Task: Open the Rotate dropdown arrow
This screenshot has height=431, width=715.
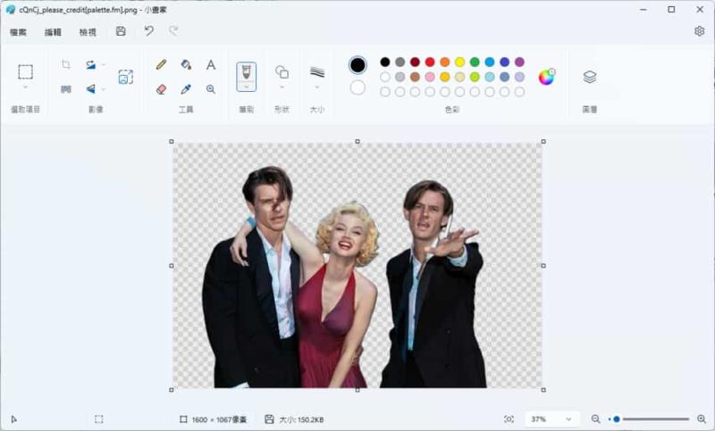Action: [104, 64]
